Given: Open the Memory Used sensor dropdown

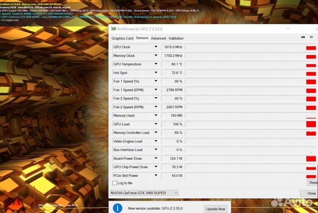Looking at the screenshot, I should click(156, 116).
